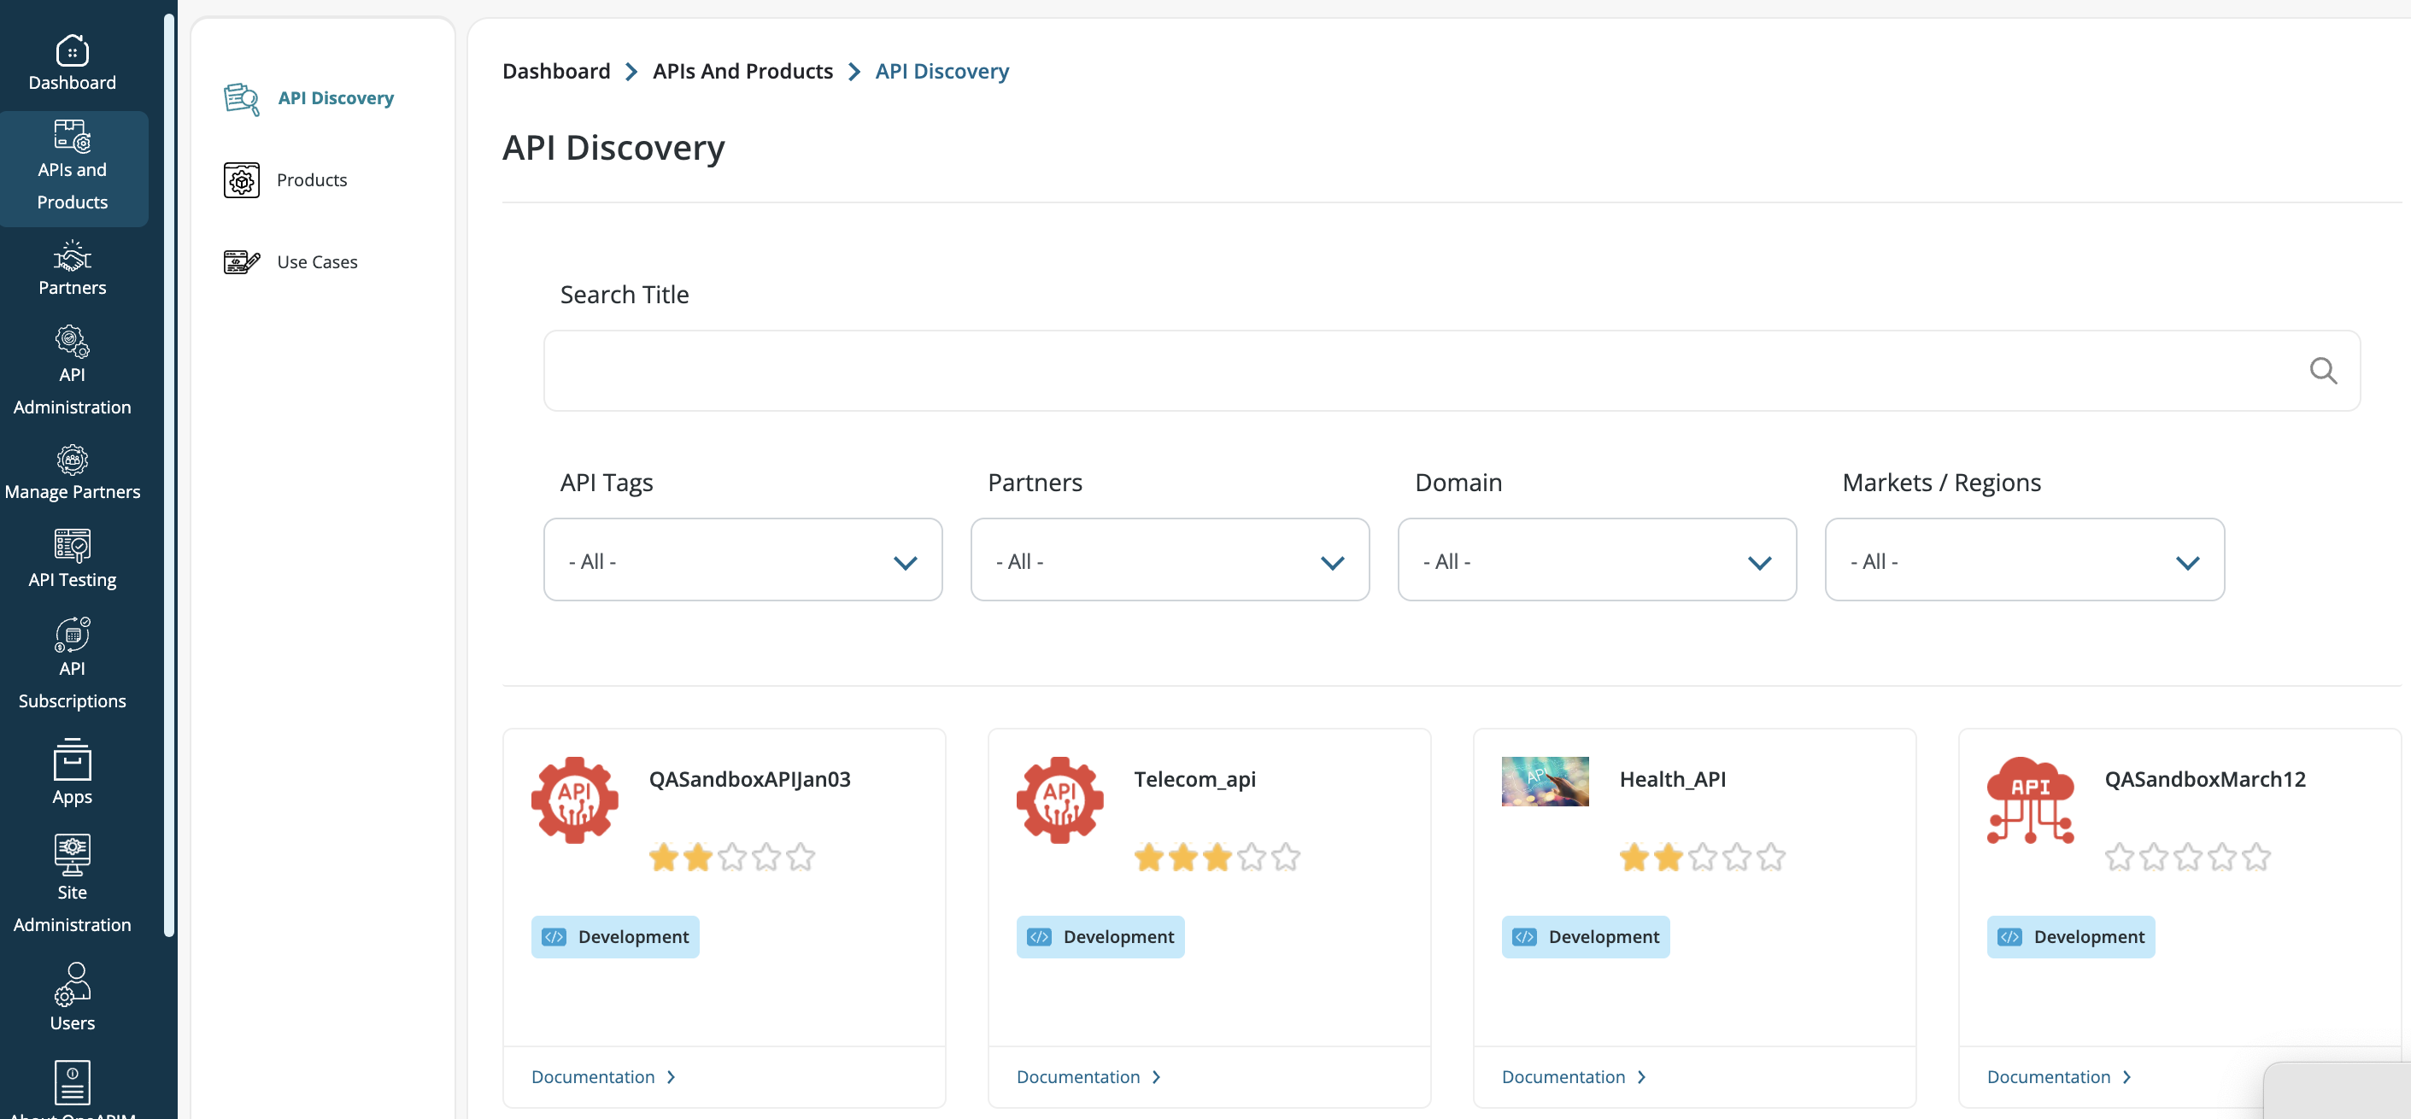Viewport: 2411px width, 1119px height.
Task: Click API Discovery breadcrumb link
Action: click(942, 71)
